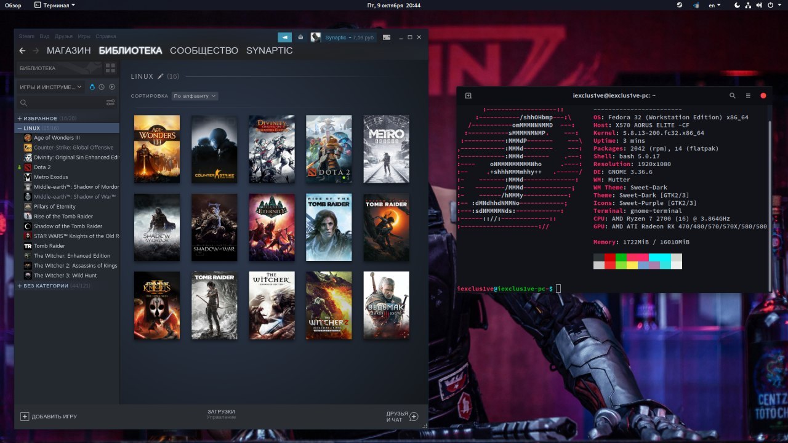The width and height of the screenshot is (788, 443).
Task: Open a new tab in terminal
Action: [x=468, y=95]
